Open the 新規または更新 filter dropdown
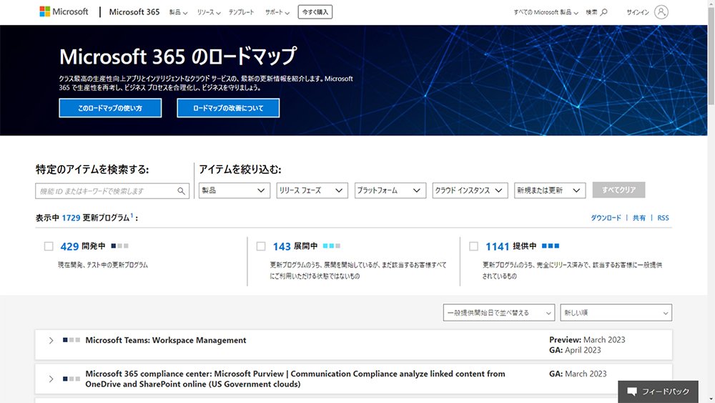715x403 pixels. point(550,190)
